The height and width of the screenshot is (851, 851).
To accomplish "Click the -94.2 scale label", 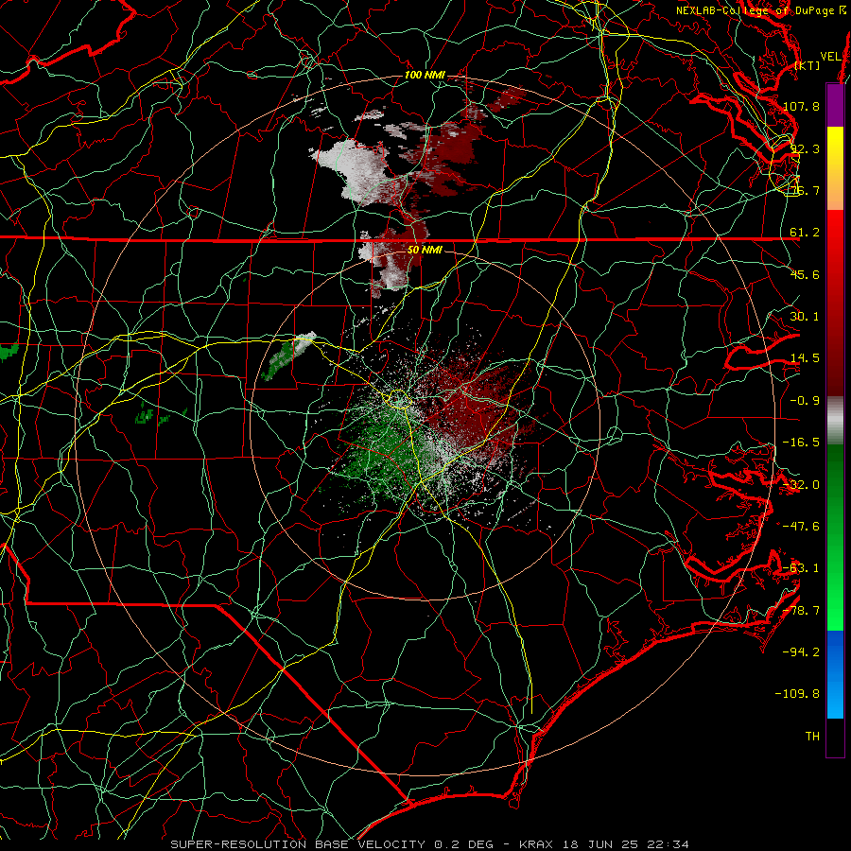I will coord(801,651).
